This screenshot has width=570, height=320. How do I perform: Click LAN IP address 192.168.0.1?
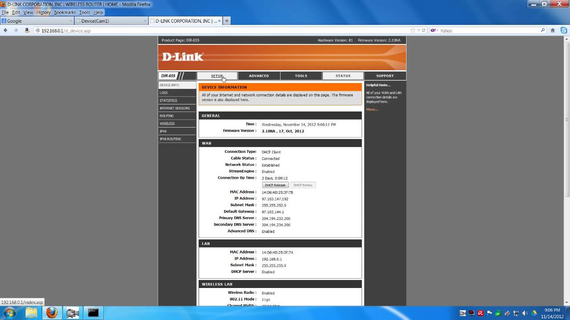(272, 259)
